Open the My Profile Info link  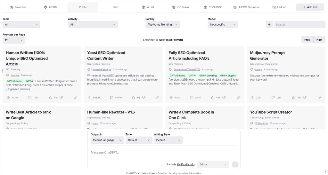(185, 164)
